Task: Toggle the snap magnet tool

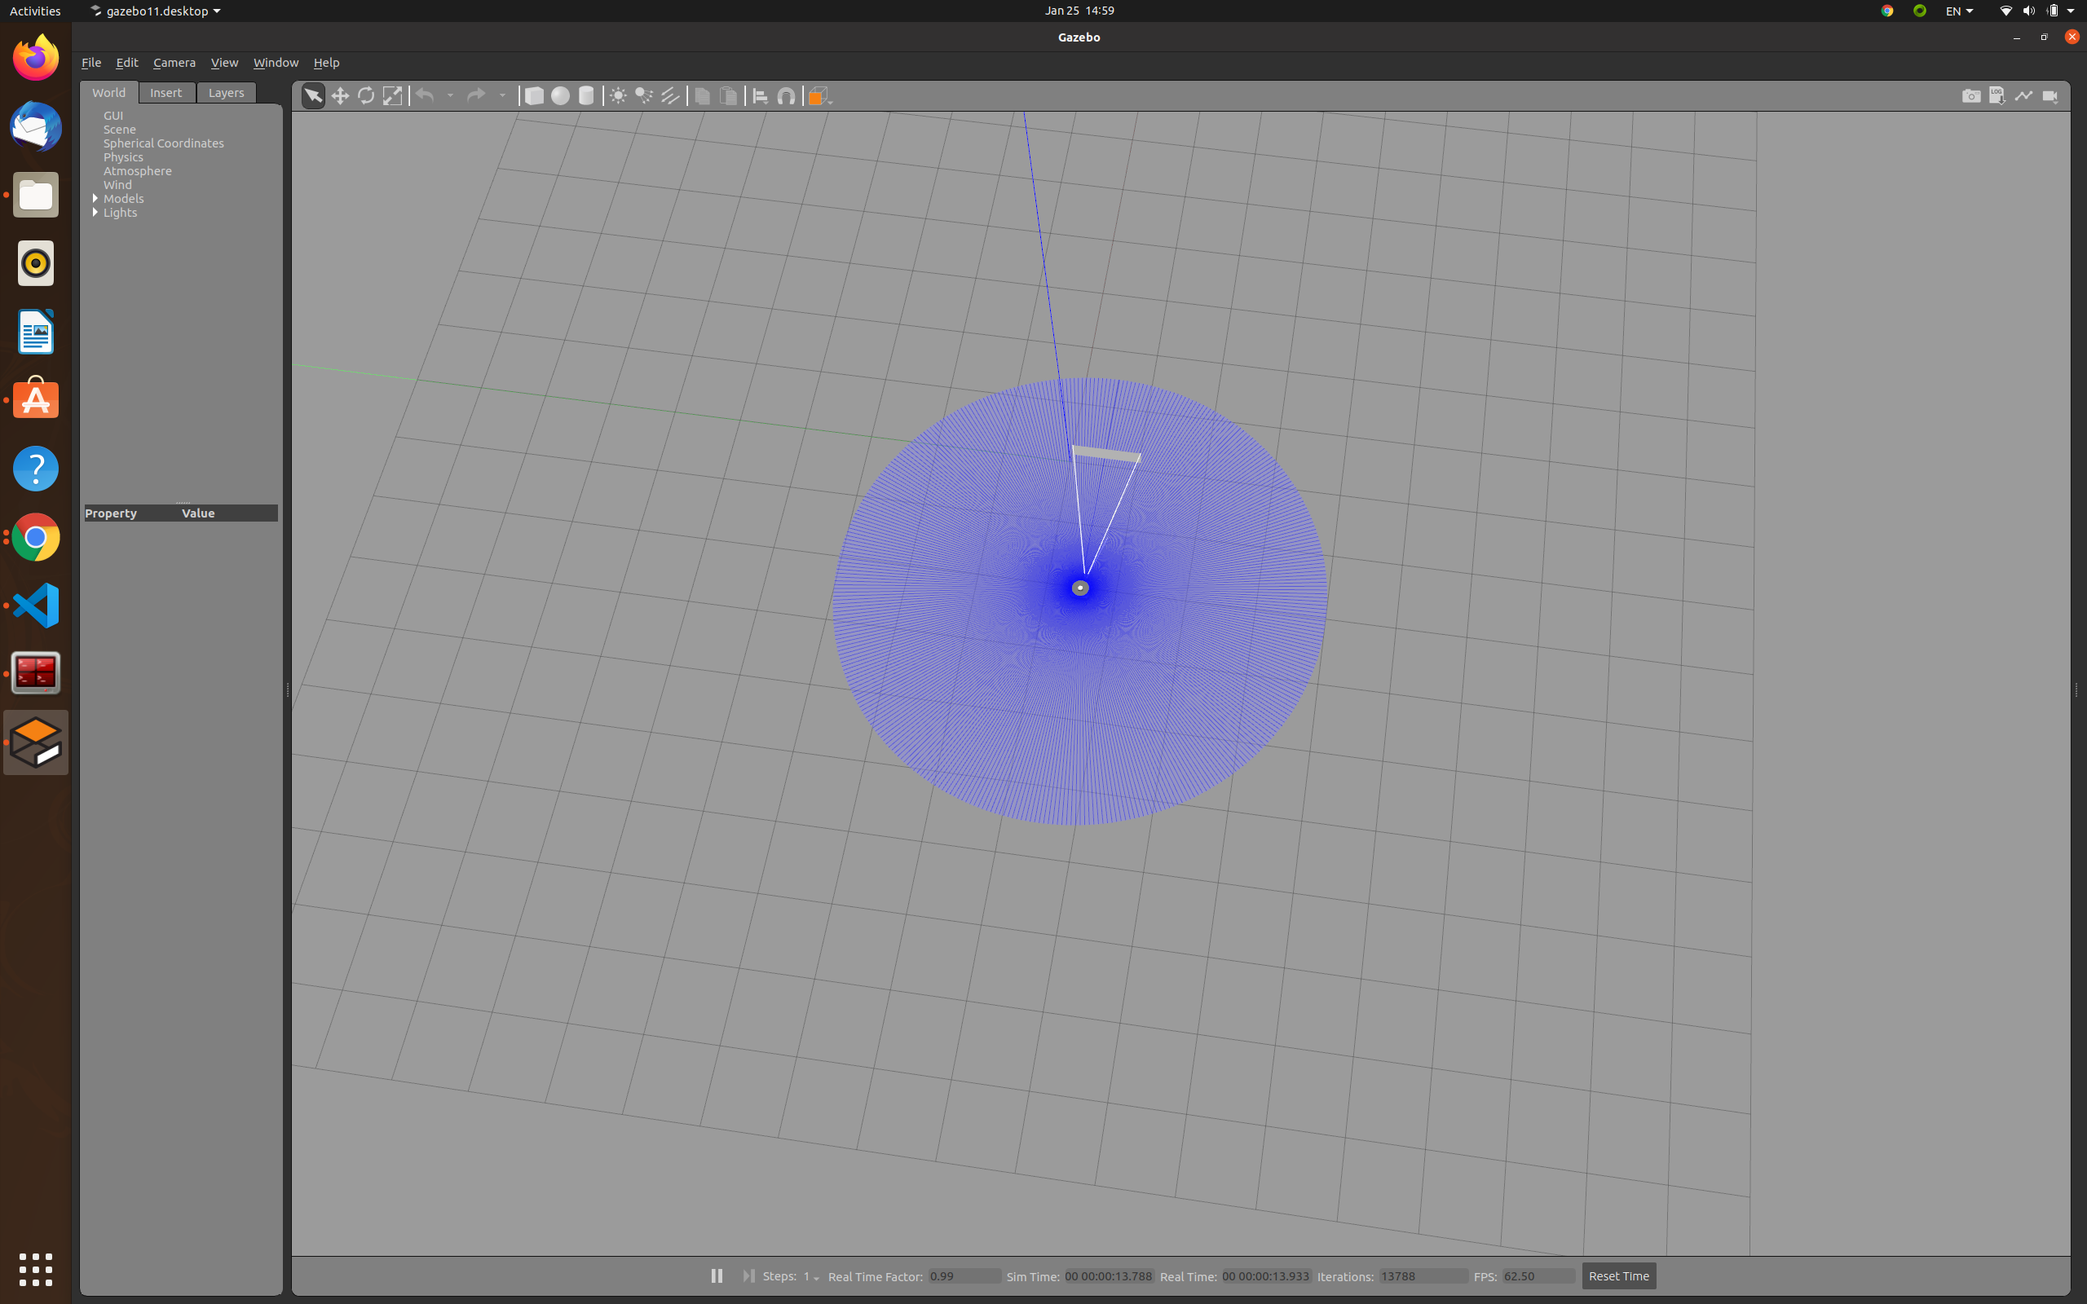Action: (786, 95)
